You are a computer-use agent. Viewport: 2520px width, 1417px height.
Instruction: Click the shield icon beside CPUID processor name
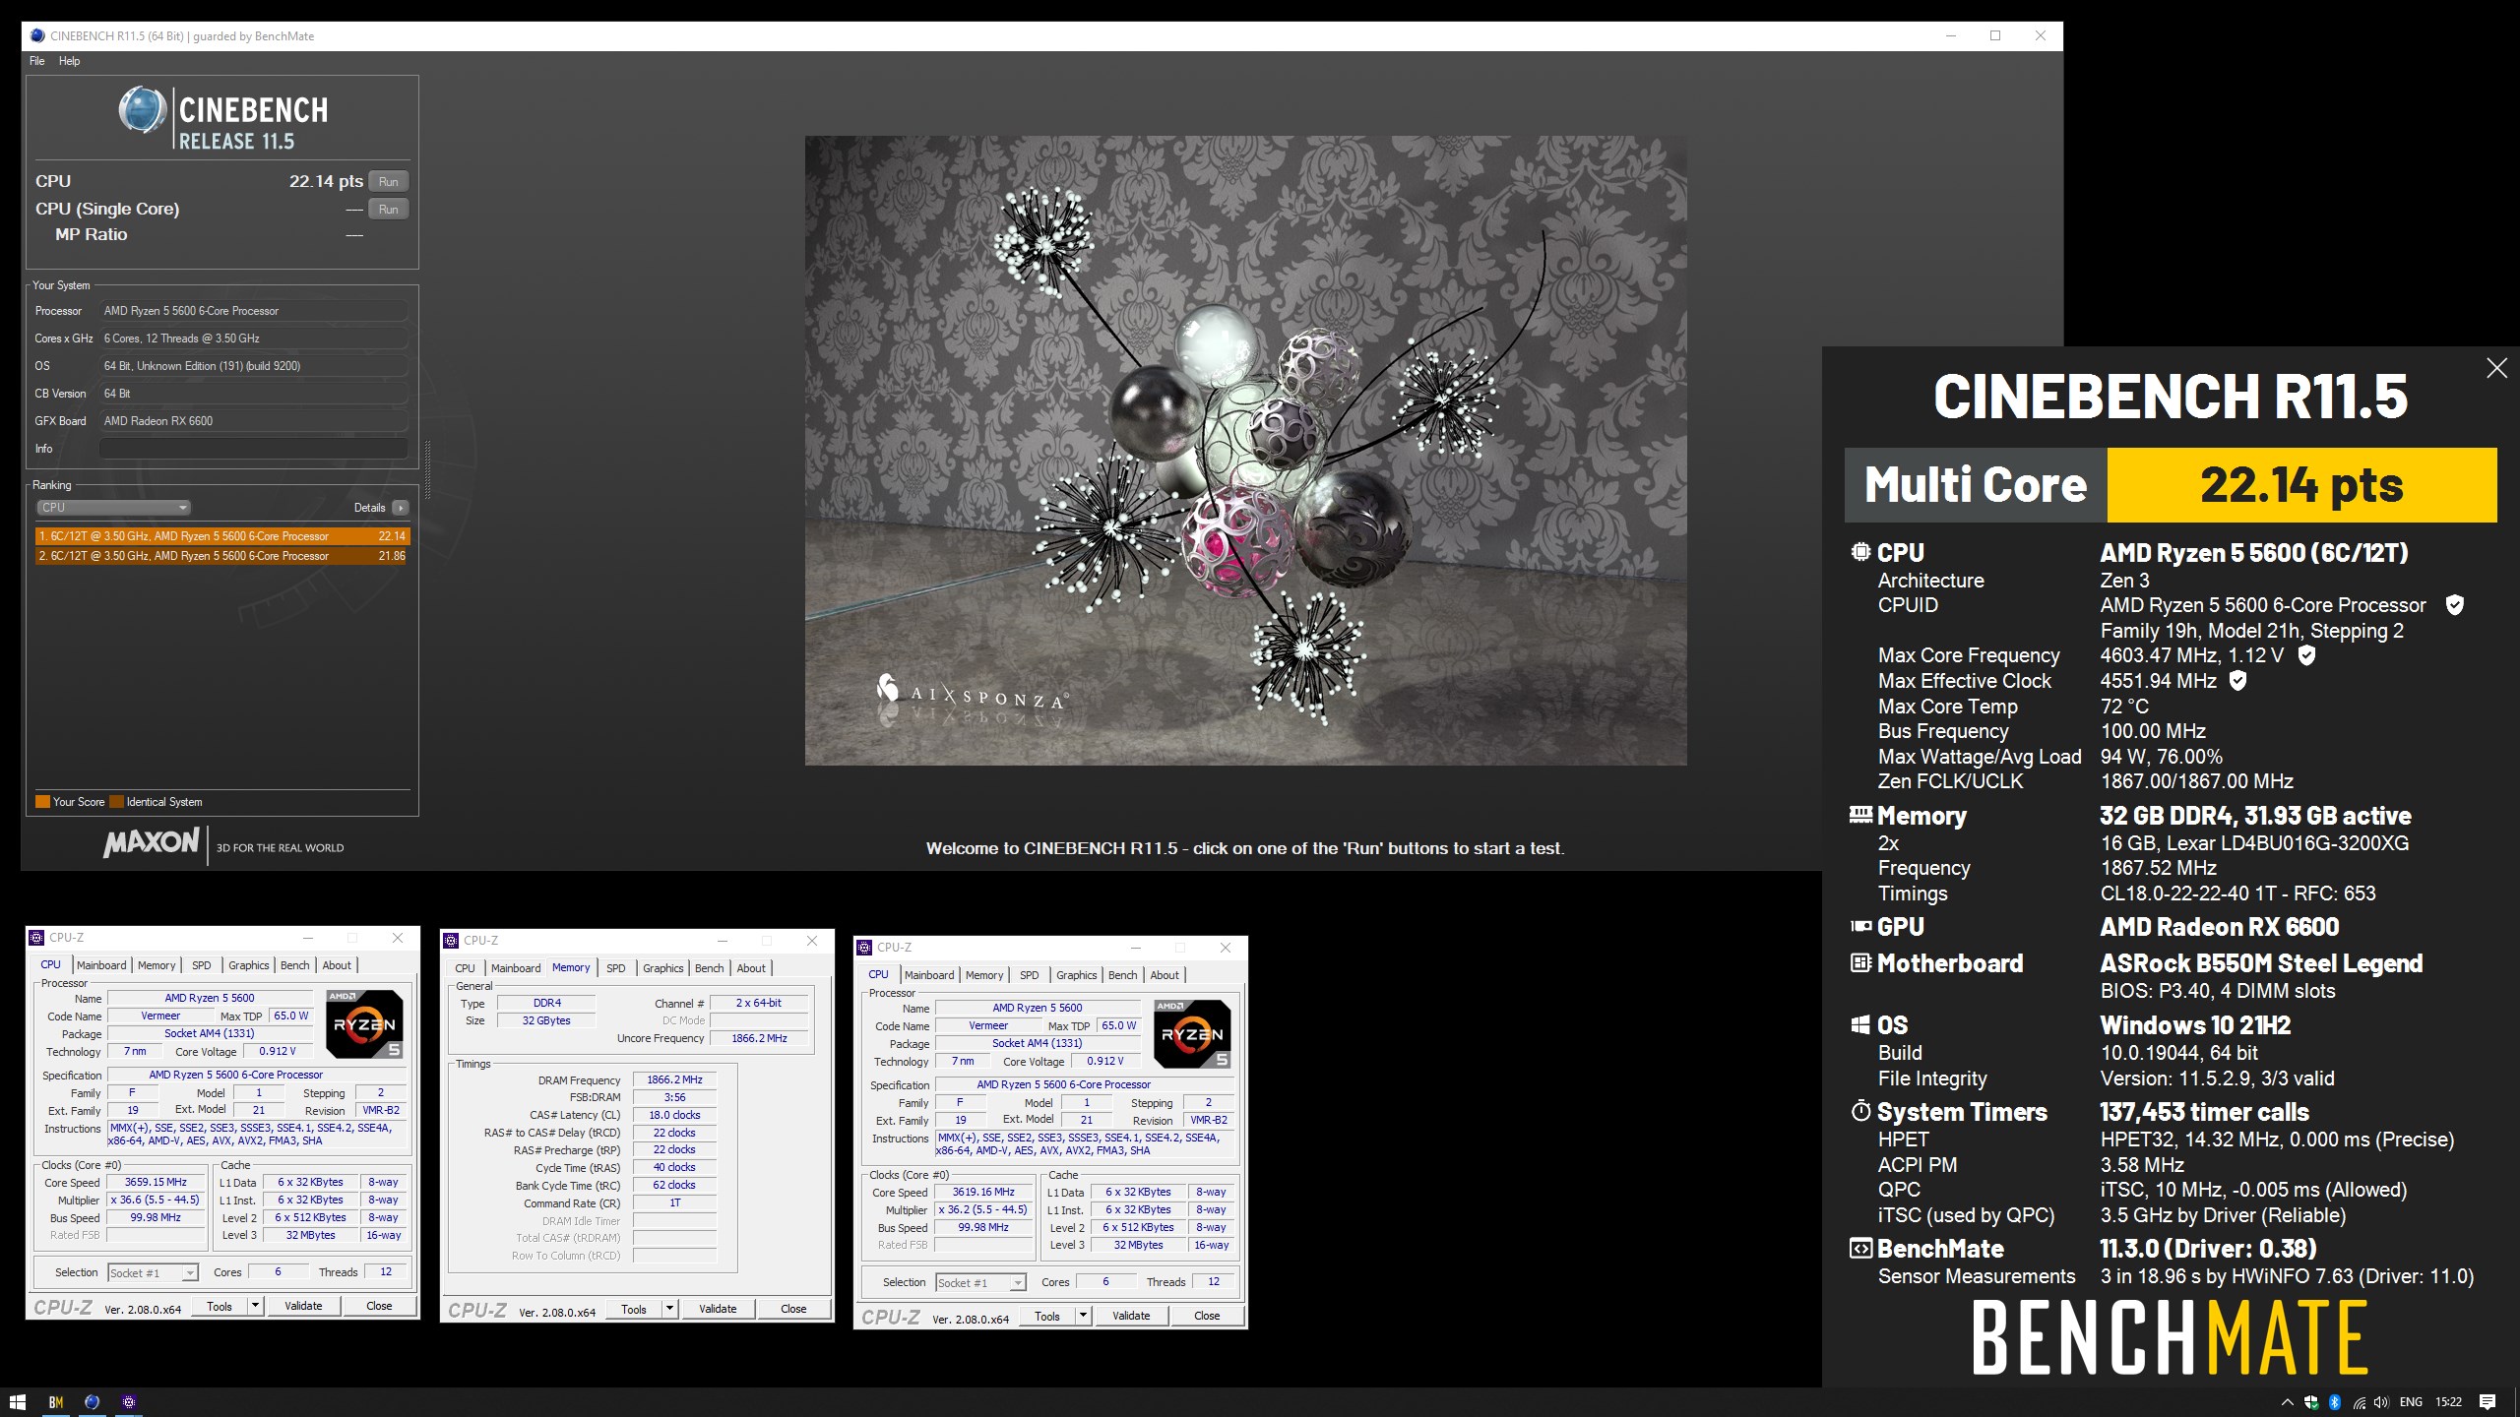click(2454, 605)
